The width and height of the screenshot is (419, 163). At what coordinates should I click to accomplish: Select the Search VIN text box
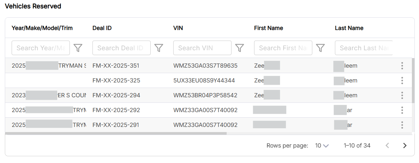202,48
